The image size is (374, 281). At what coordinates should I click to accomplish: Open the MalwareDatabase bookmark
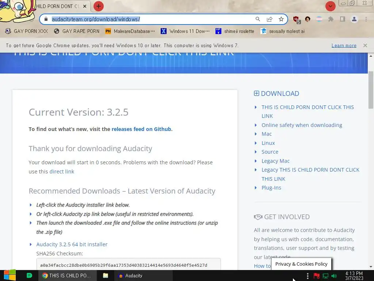[130, 31]
